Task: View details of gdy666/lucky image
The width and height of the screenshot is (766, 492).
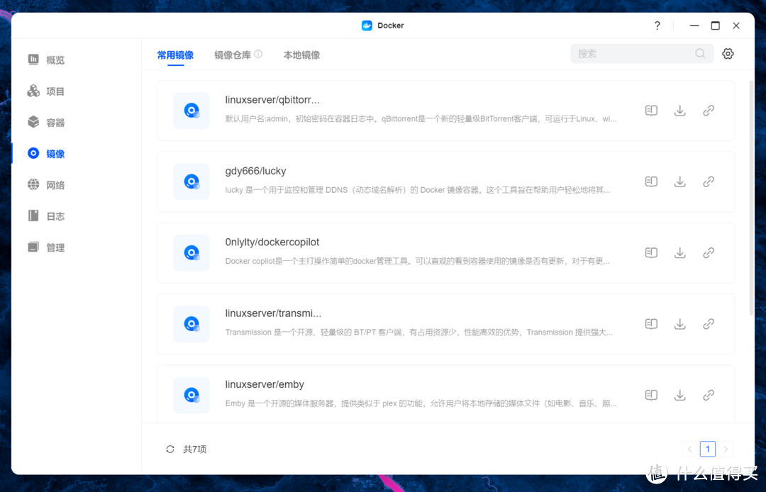Action: coord(650,181)
